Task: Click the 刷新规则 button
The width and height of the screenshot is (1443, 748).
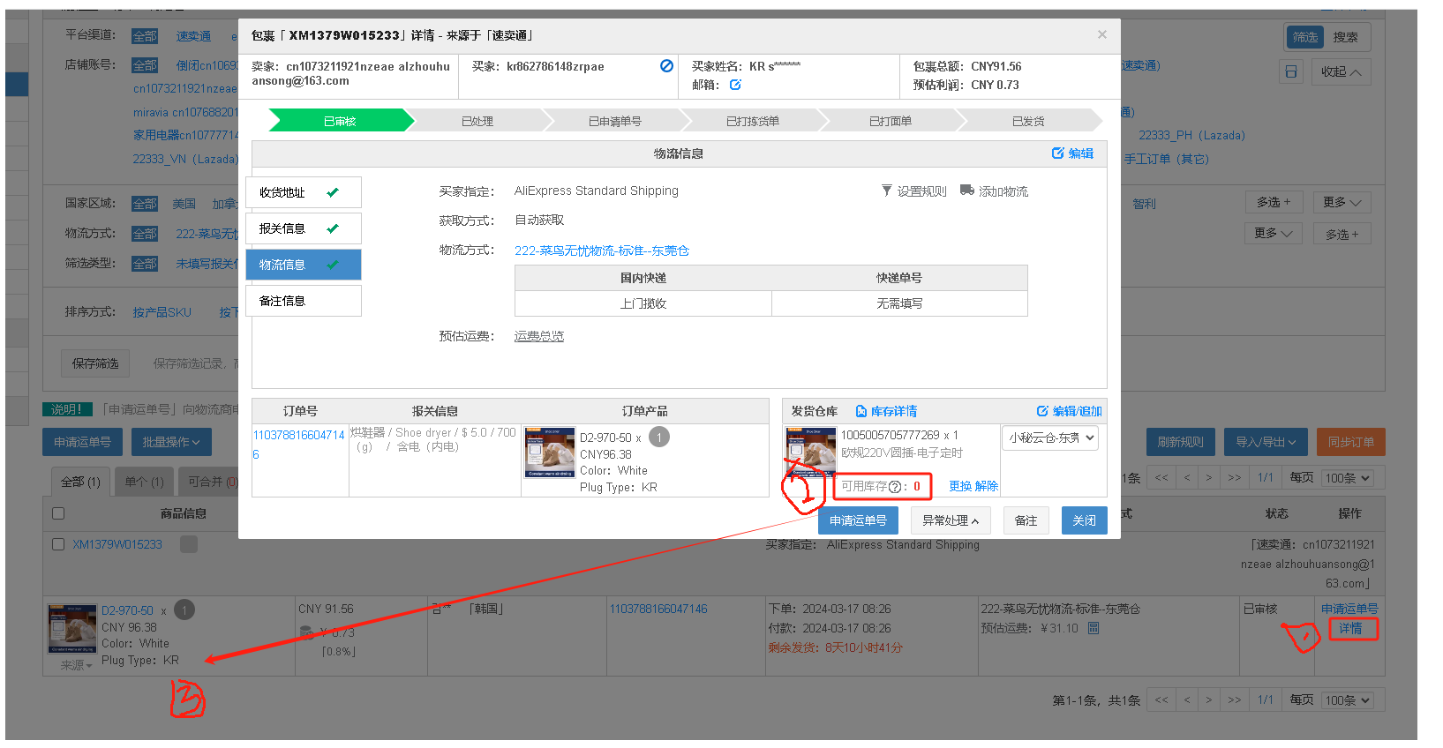Action: point(1181,442)
